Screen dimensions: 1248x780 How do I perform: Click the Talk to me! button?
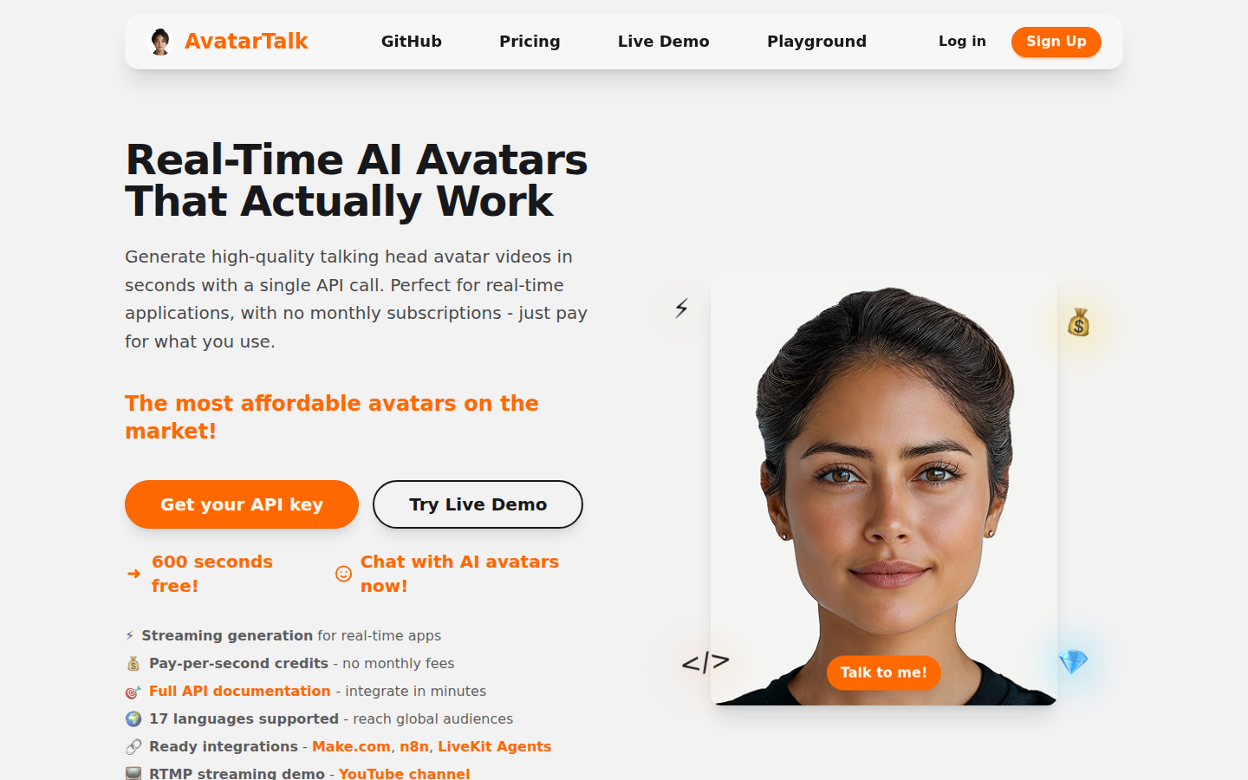pyautogui.click(x=883, y=673)
